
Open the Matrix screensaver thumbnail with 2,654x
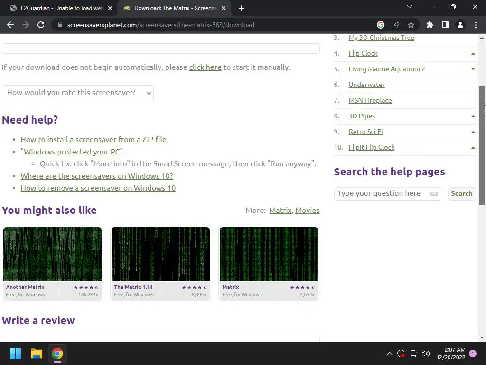[269, 254]
